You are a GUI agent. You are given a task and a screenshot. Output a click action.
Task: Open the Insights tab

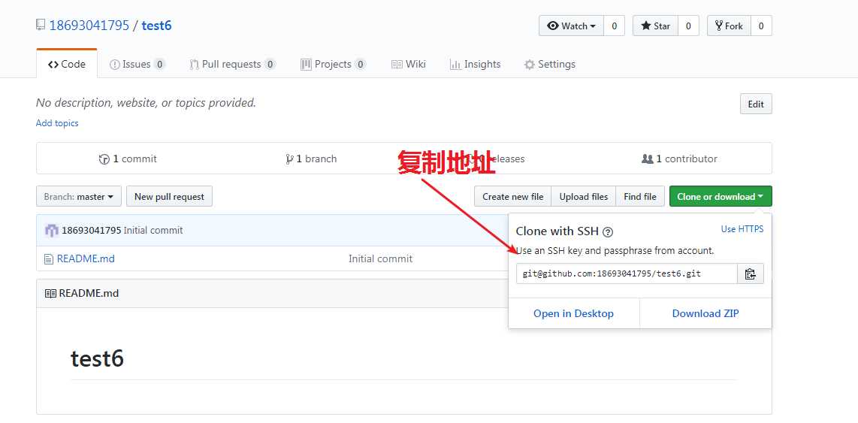click(x=475, y=64)
